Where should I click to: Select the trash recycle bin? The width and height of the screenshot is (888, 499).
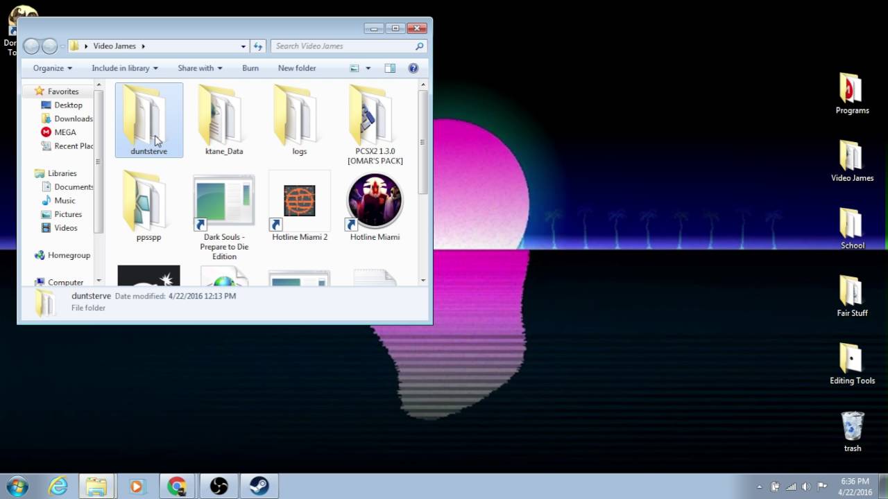point(853,432)
